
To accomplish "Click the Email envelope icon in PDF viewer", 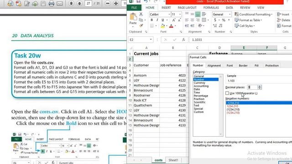I will coord(60,4).
